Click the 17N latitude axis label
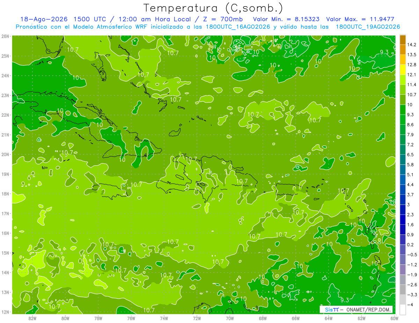The height and width of the screenshot is (323, 419). (x=5, y=213)
